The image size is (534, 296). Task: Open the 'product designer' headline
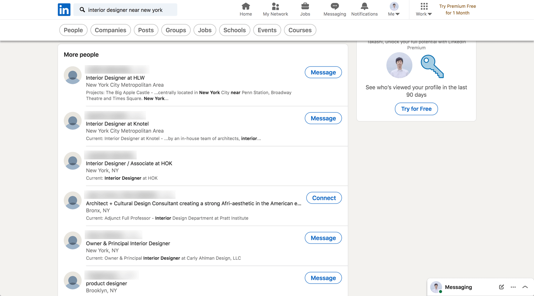(x=106, y=284)
